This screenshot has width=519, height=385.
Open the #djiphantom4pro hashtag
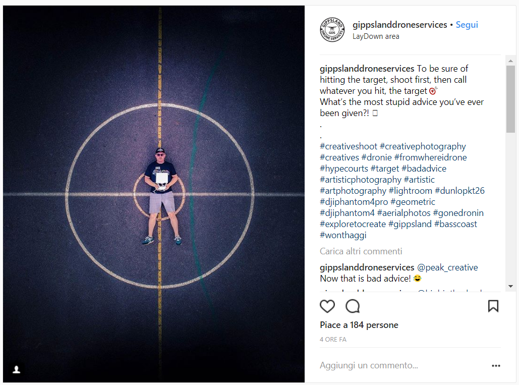click(354, 202)
